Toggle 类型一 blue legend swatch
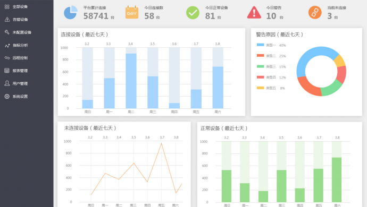This screenshot has width=367, height=207. 260,45
